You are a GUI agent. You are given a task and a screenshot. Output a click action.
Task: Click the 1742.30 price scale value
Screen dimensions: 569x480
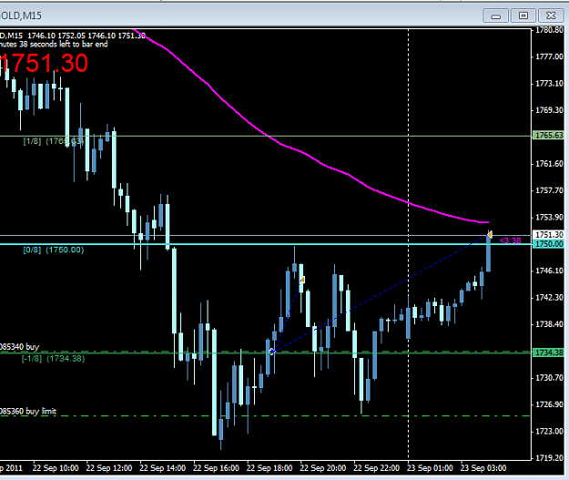tap(549, 297)
